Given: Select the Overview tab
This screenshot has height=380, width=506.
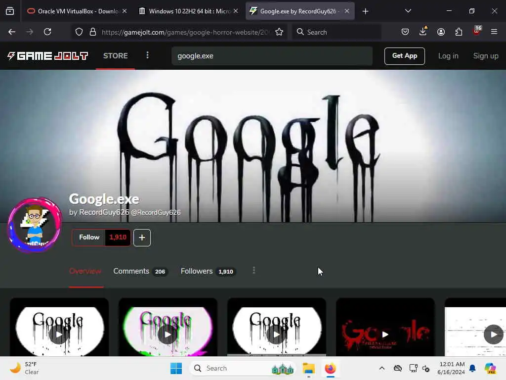Looking at the screenshot, I should 85,271.
